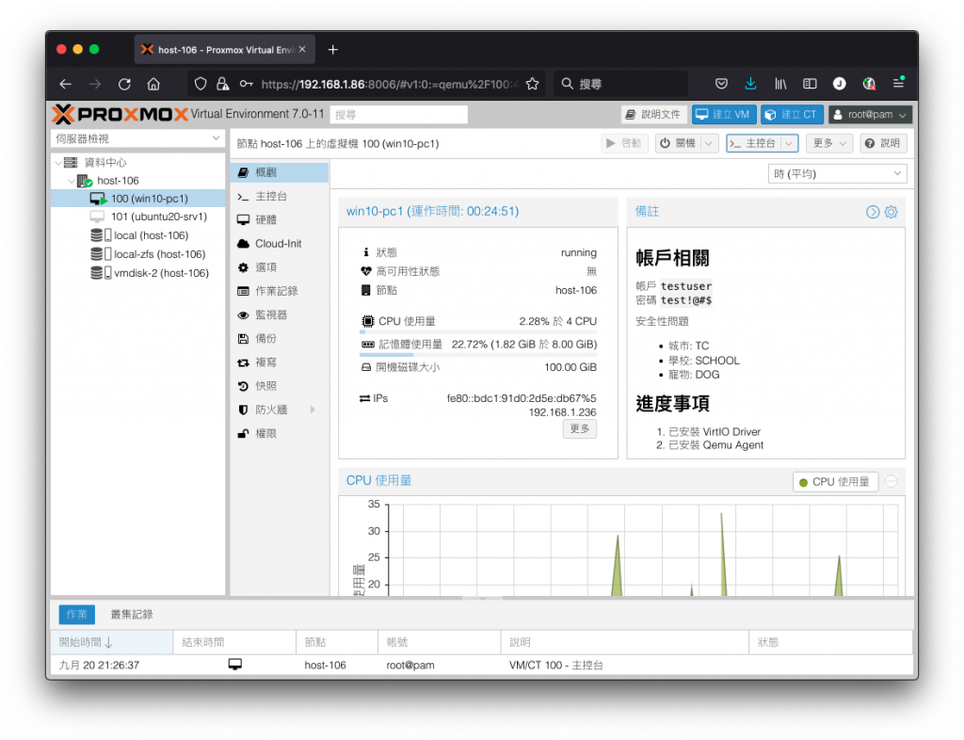Show site security shield info
The height and width of the screenshot is (740, 964).
point(201,84)
